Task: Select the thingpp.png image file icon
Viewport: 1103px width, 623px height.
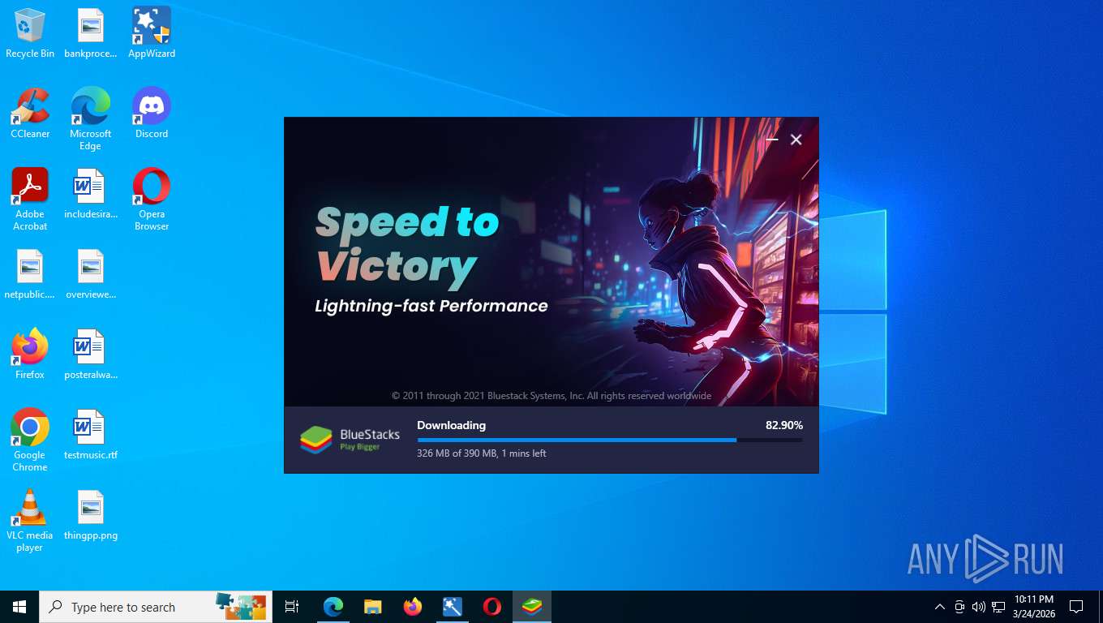Action: (91, 515)
